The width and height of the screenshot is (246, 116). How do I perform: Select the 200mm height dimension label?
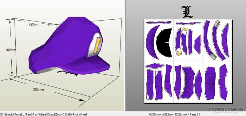point(11,50)
